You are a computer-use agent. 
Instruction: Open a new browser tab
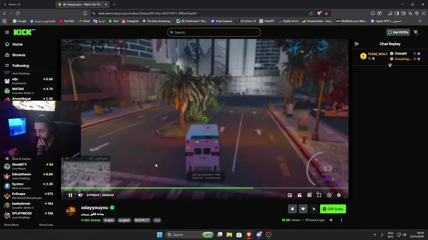[114, 4]
